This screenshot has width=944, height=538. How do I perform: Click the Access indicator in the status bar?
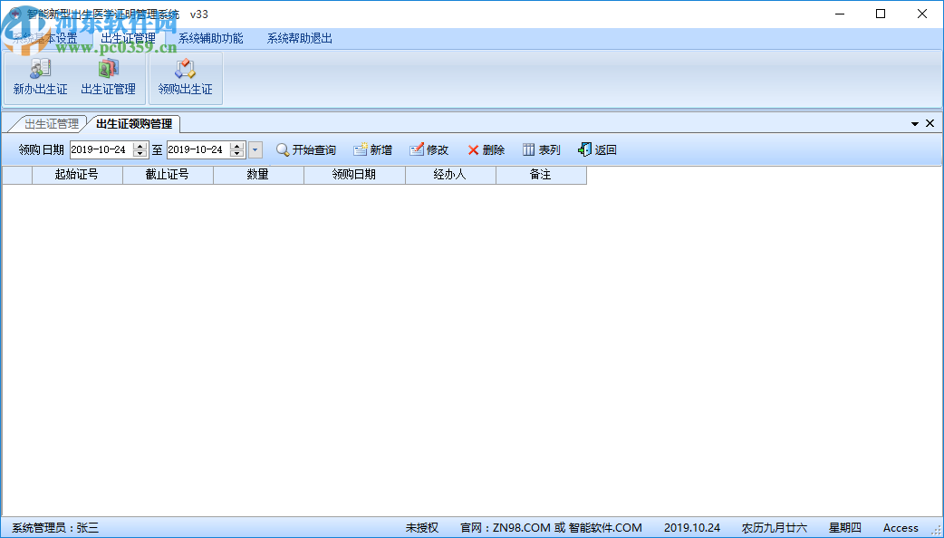tap(900, 527)
